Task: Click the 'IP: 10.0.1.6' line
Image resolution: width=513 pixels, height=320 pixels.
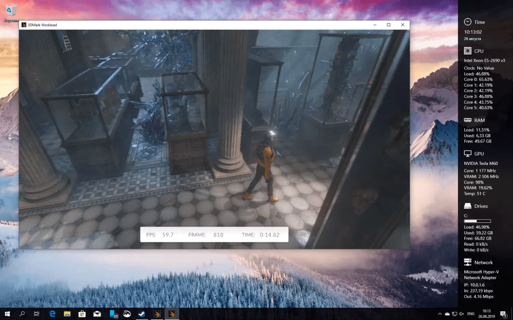Action: 474,285
